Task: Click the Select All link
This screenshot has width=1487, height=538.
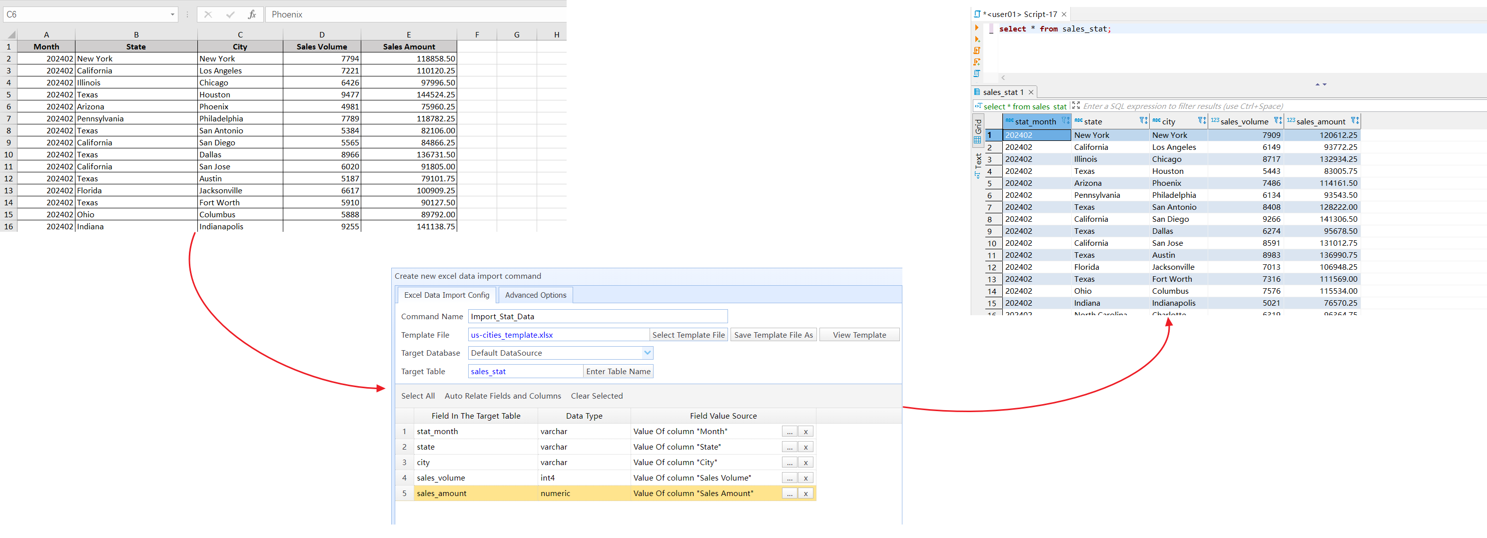Action: [418, 396]
